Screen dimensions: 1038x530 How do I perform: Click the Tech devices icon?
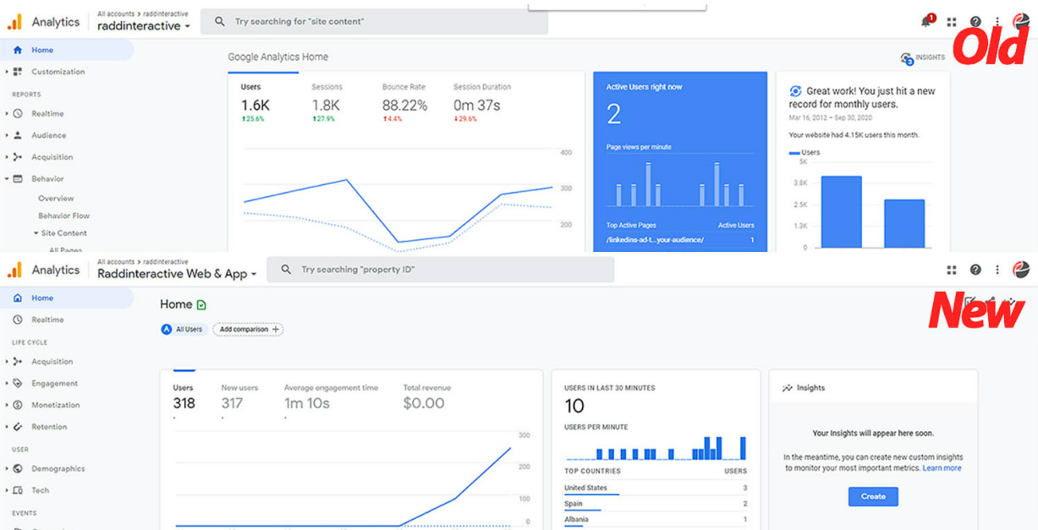point(18,490)
